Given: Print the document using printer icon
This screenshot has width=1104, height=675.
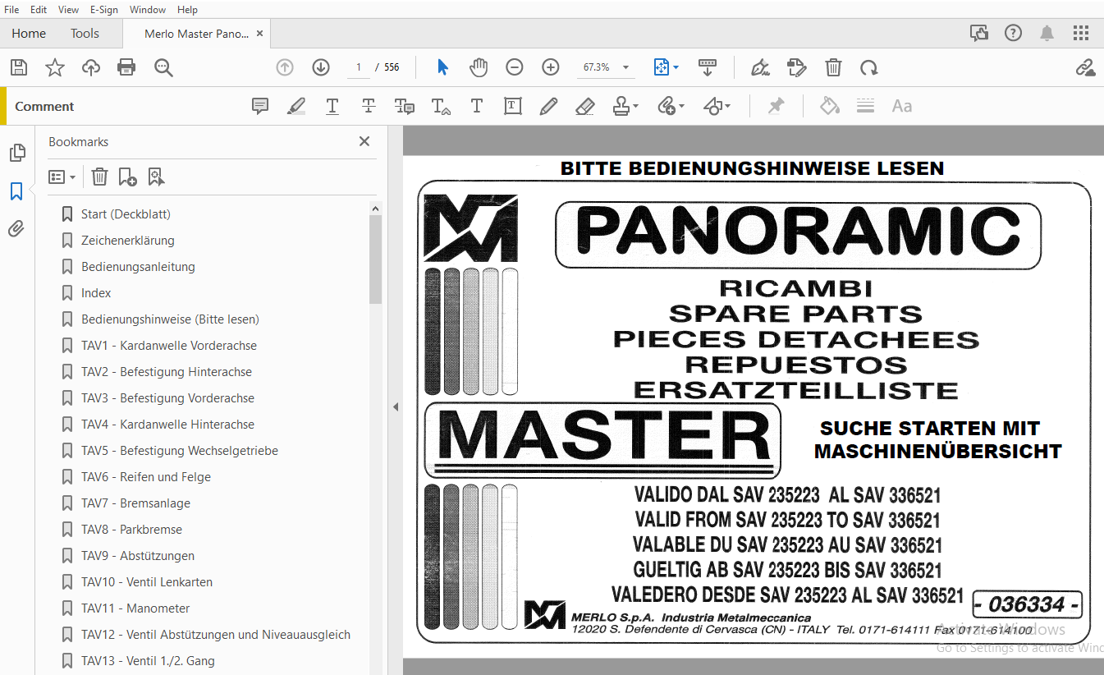Looking at the screenshot, I should tap(126, 67).
